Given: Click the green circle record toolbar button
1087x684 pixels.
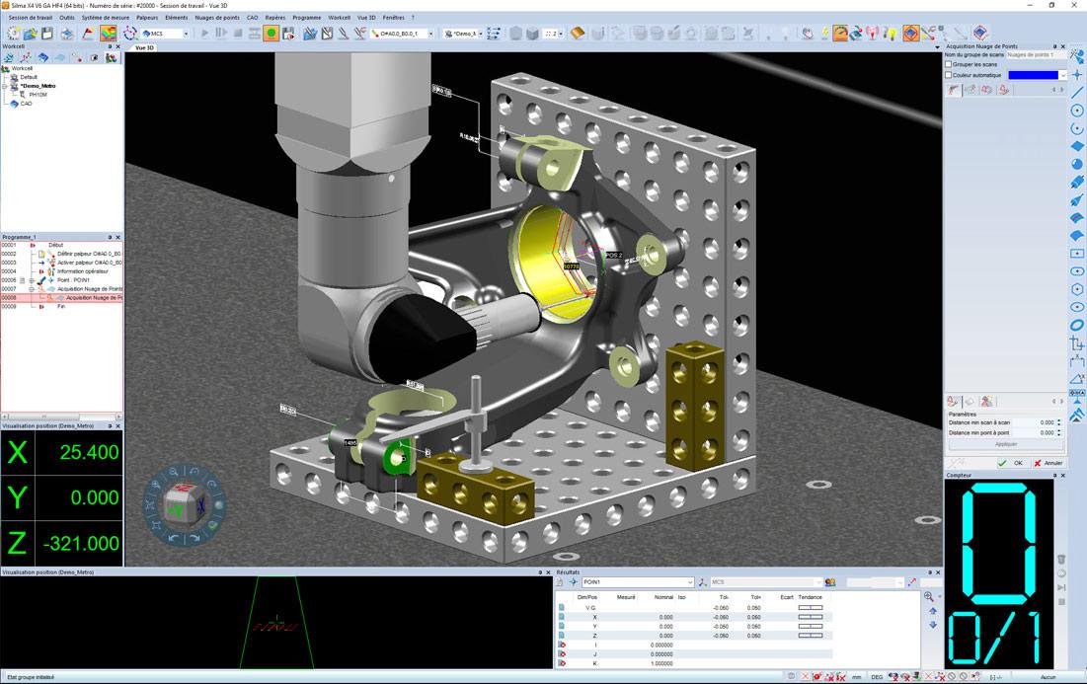Looking at the screenshot, I should point(272,33).
